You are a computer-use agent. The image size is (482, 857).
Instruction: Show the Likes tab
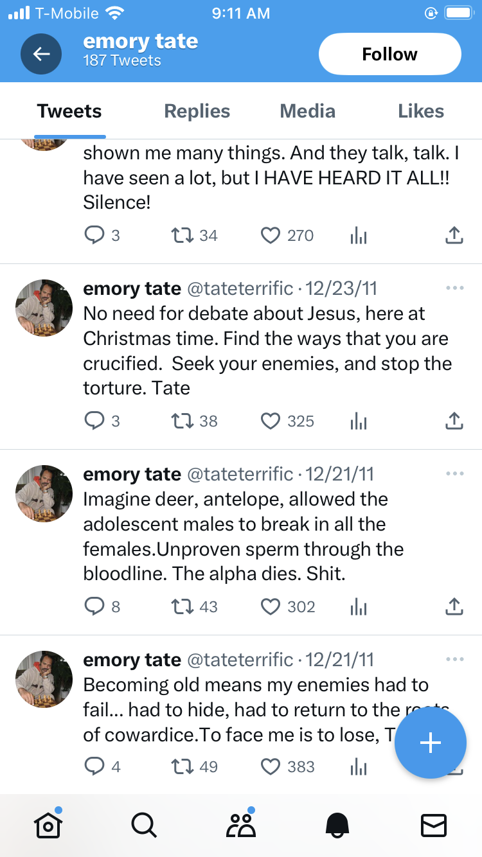[421, 111]
